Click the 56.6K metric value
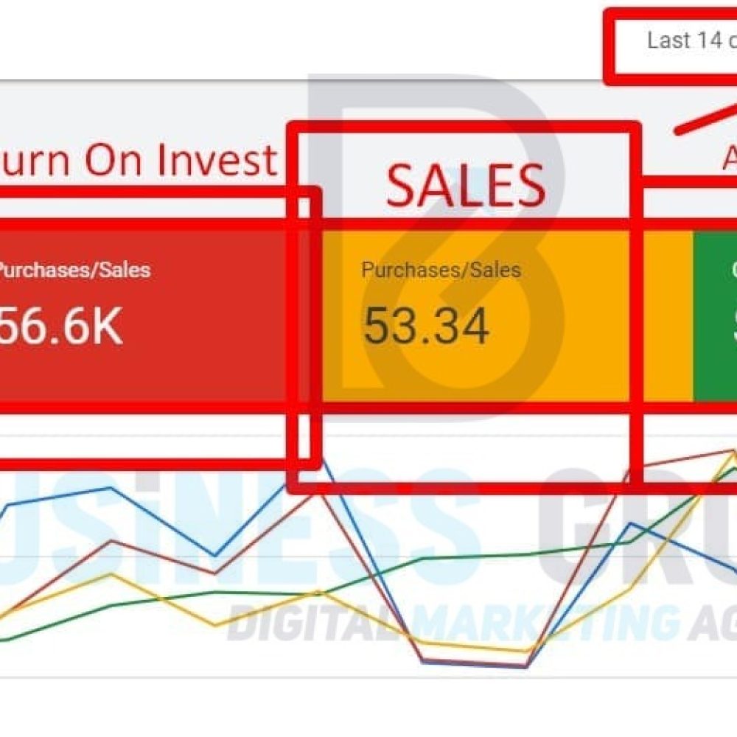737x737 pixels. click(x=61, y=326)
